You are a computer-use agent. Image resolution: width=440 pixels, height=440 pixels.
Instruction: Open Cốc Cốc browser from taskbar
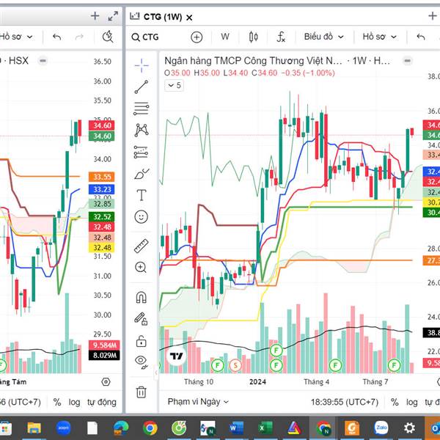pyautogui.click(x=179, y=428)
